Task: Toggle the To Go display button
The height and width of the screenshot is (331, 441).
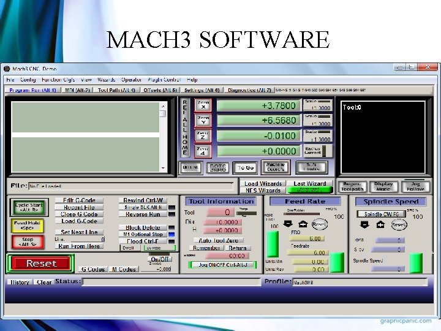Action: [245, 168]
